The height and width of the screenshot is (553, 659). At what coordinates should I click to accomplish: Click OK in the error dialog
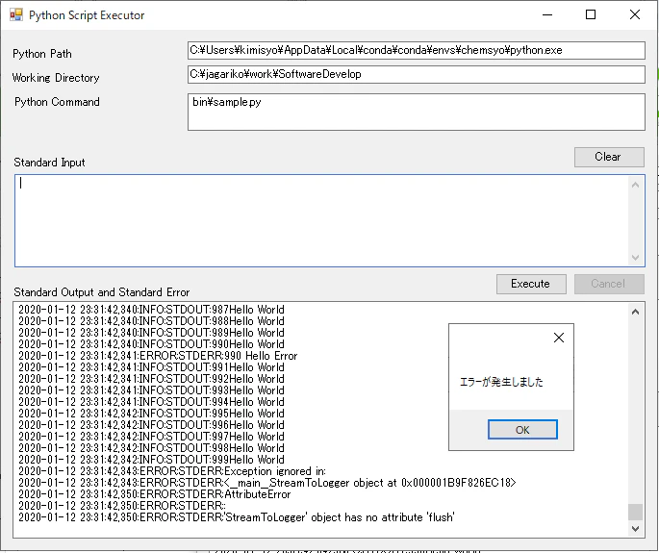(522, 430)
